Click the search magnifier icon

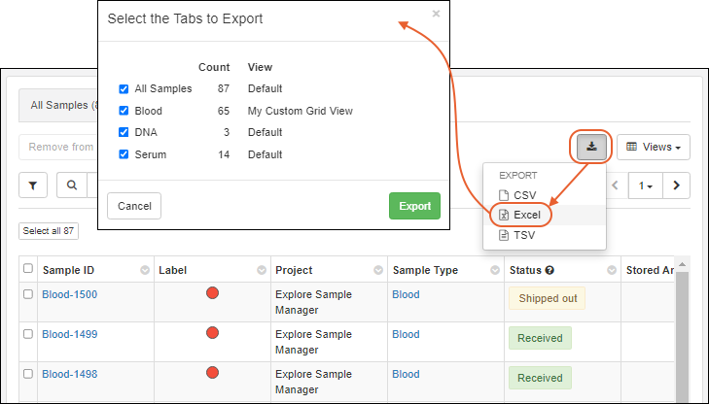pos(71,185)
